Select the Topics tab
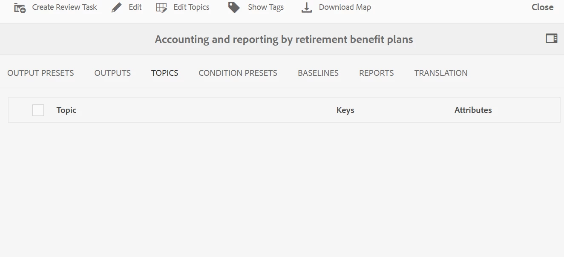The image size is (564, 257). click(x=164, y=73)
